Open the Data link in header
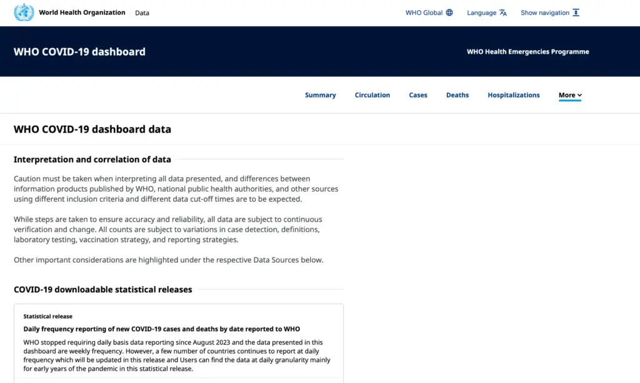Image resolution: width=640 pixels, height=383 pixels. tap(142, 13)
